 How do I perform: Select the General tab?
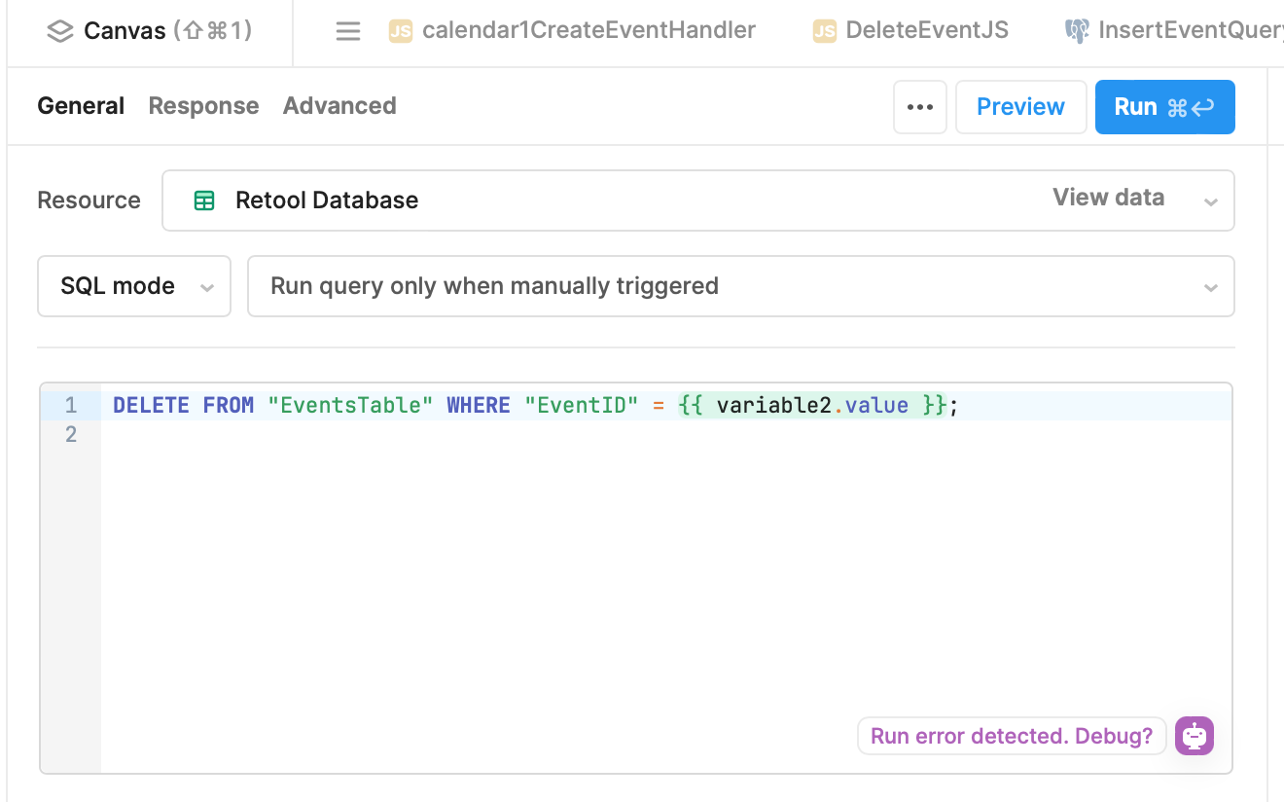[81, 106]
